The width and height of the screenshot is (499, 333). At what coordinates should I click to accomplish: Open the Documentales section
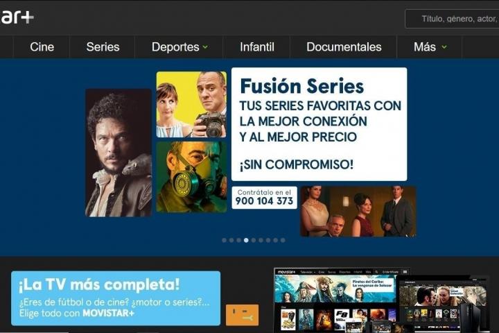[x=344, y=47]
